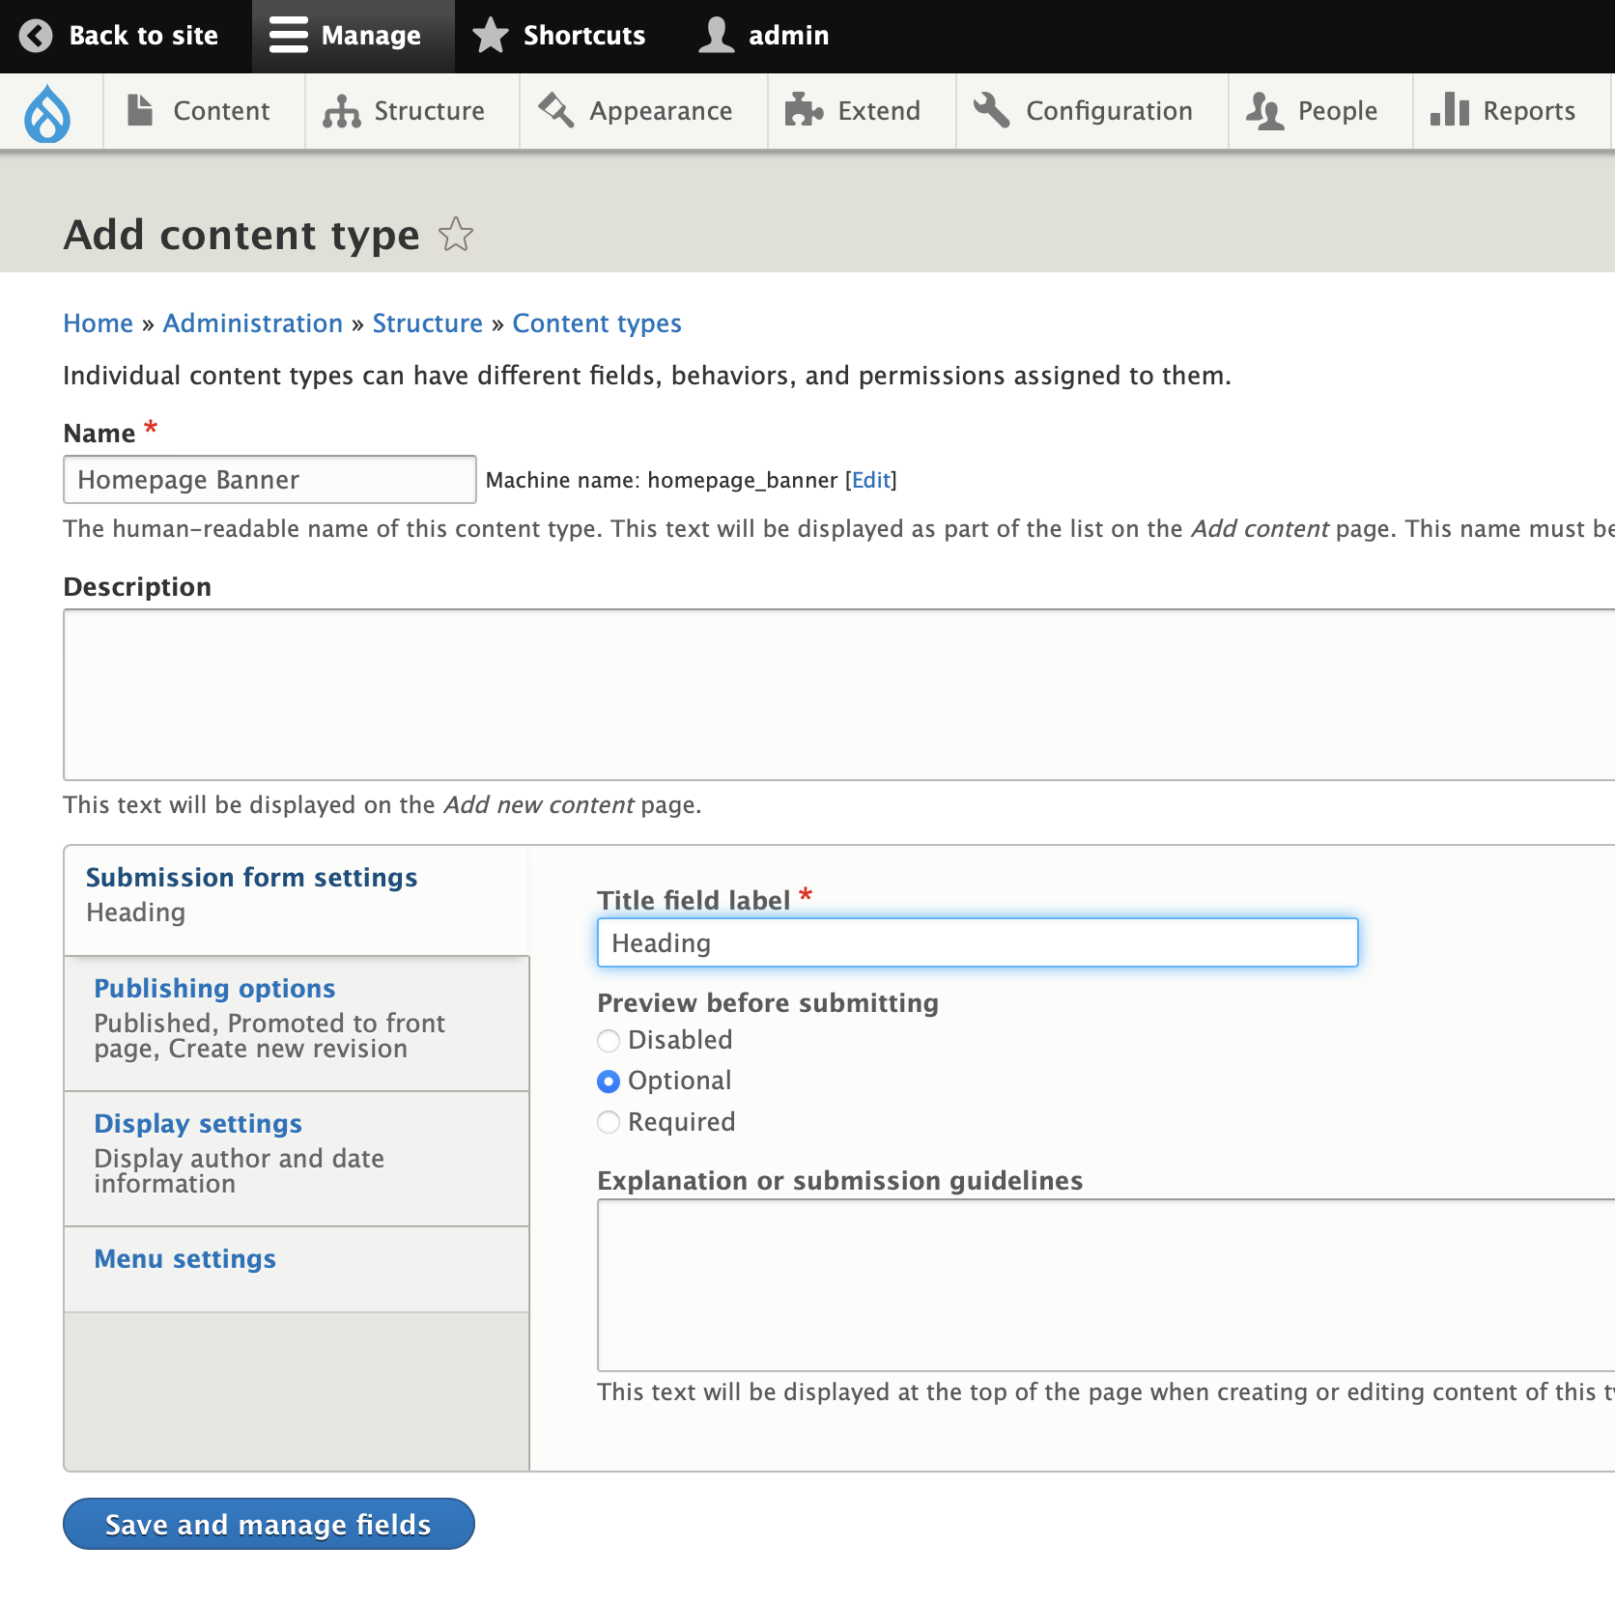1615x1601 pixels.
Task: Toggle the Manage hamburger menu icon
Action: click(x=288, y=36)
